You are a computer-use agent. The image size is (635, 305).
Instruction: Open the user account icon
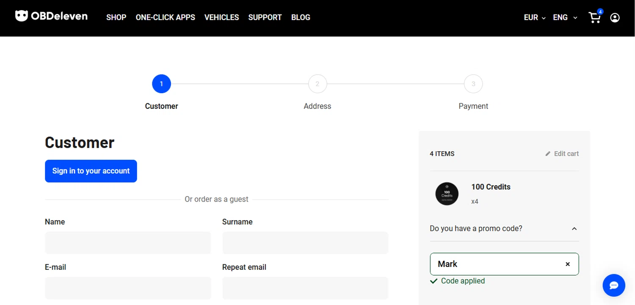[x=615, y=17]
